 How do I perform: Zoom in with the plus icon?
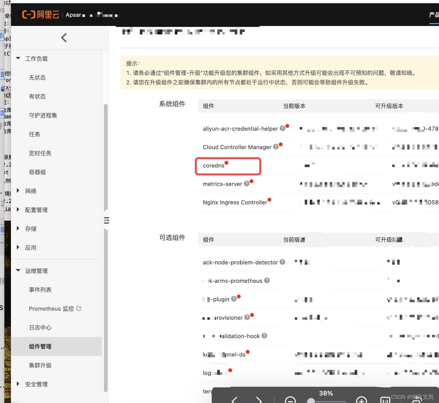click(362, 400)
